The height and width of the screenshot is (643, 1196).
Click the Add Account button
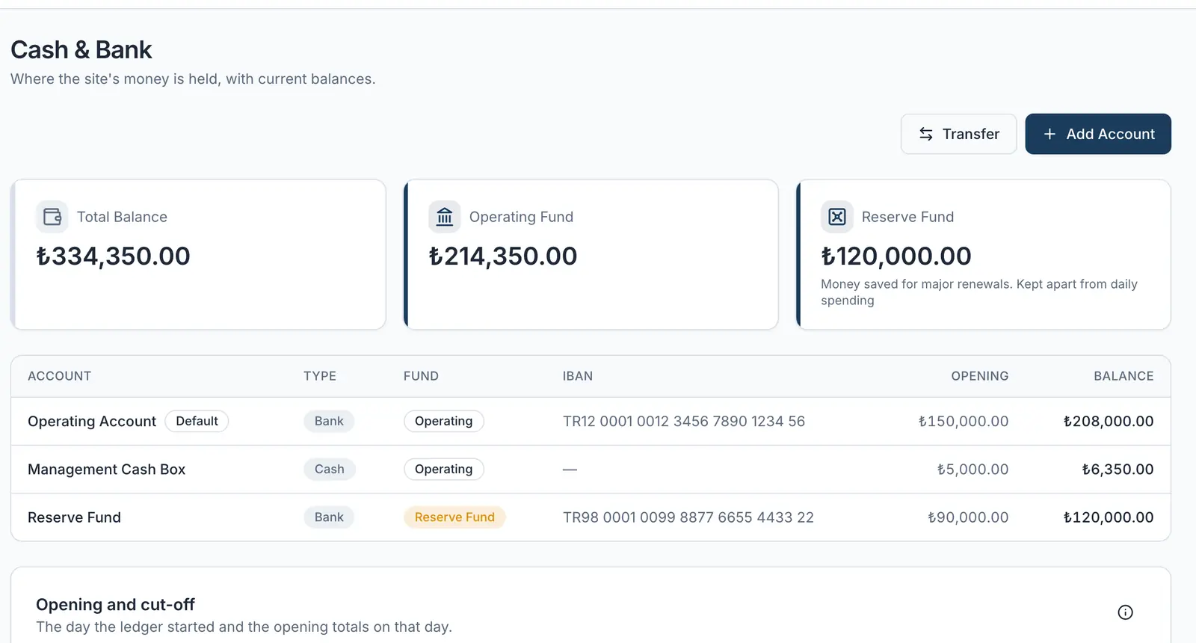coord(1098,134)
